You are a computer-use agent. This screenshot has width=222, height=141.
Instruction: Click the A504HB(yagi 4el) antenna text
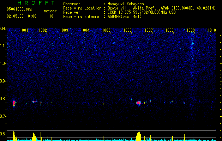tap(125, 17)
